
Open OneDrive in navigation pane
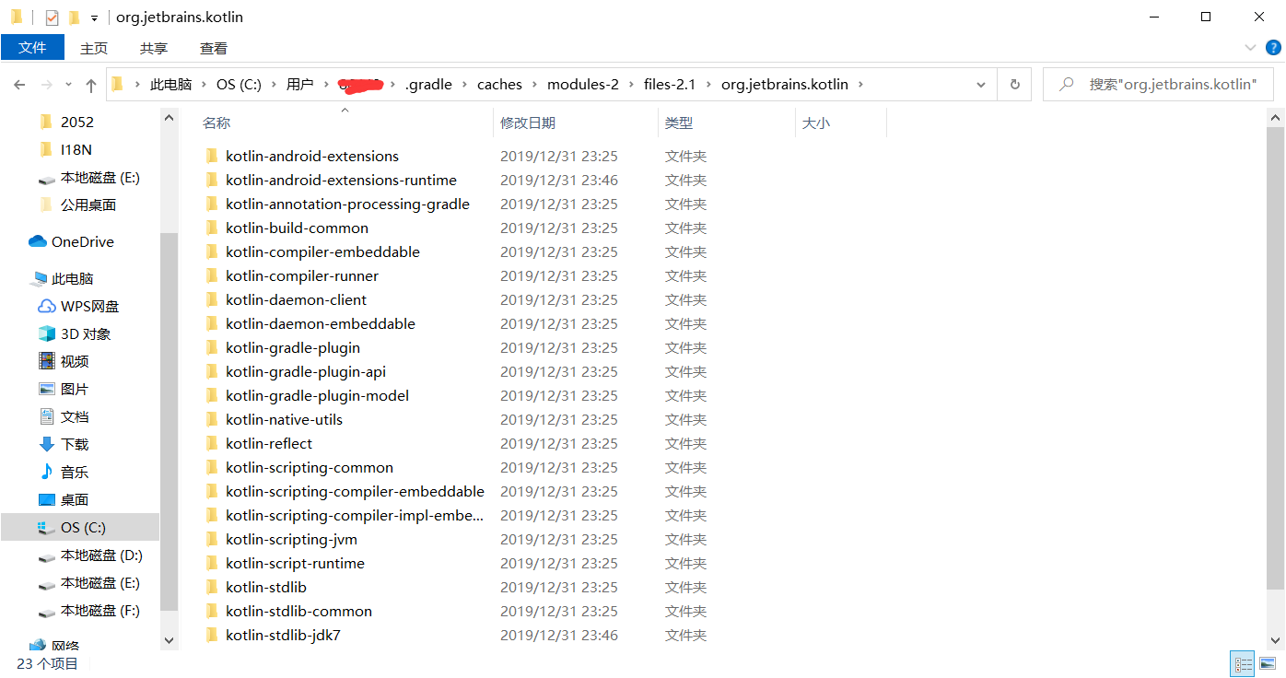point(83,241)
